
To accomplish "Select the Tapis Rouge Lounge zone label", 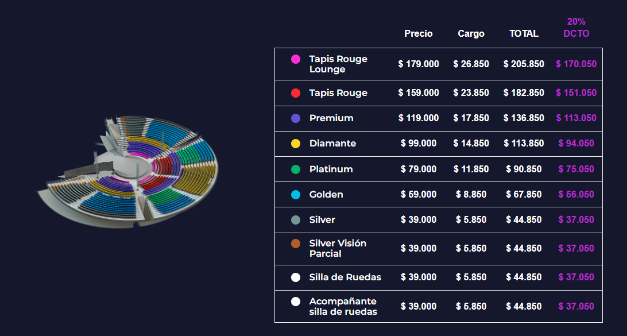I will 338,64.
